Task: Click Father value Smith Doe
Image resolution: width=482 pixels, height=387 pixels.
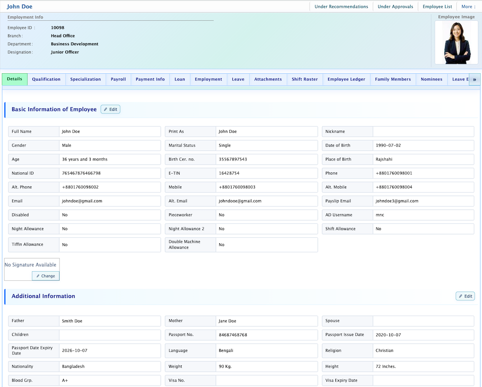Action: (x=72, y=321)
